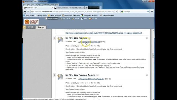Select the Blackboard Learn browser tab
Screen dimensions: 177x100
(x=38, y=8)
